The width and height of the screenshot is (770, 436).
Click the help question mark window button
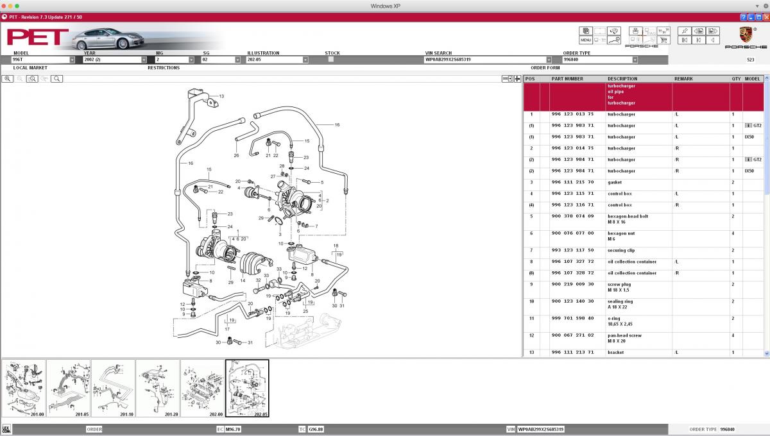743,17
